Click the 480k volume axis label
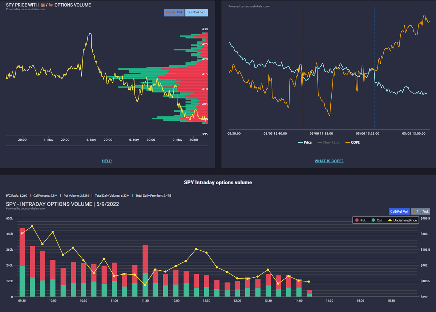The image size is (436, 312). [9, 234]
